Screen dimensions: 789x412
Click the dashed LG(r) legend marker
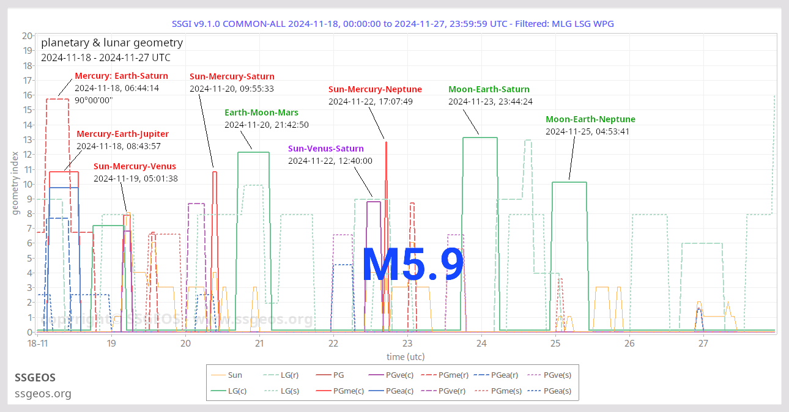click(x=270, y=375)
